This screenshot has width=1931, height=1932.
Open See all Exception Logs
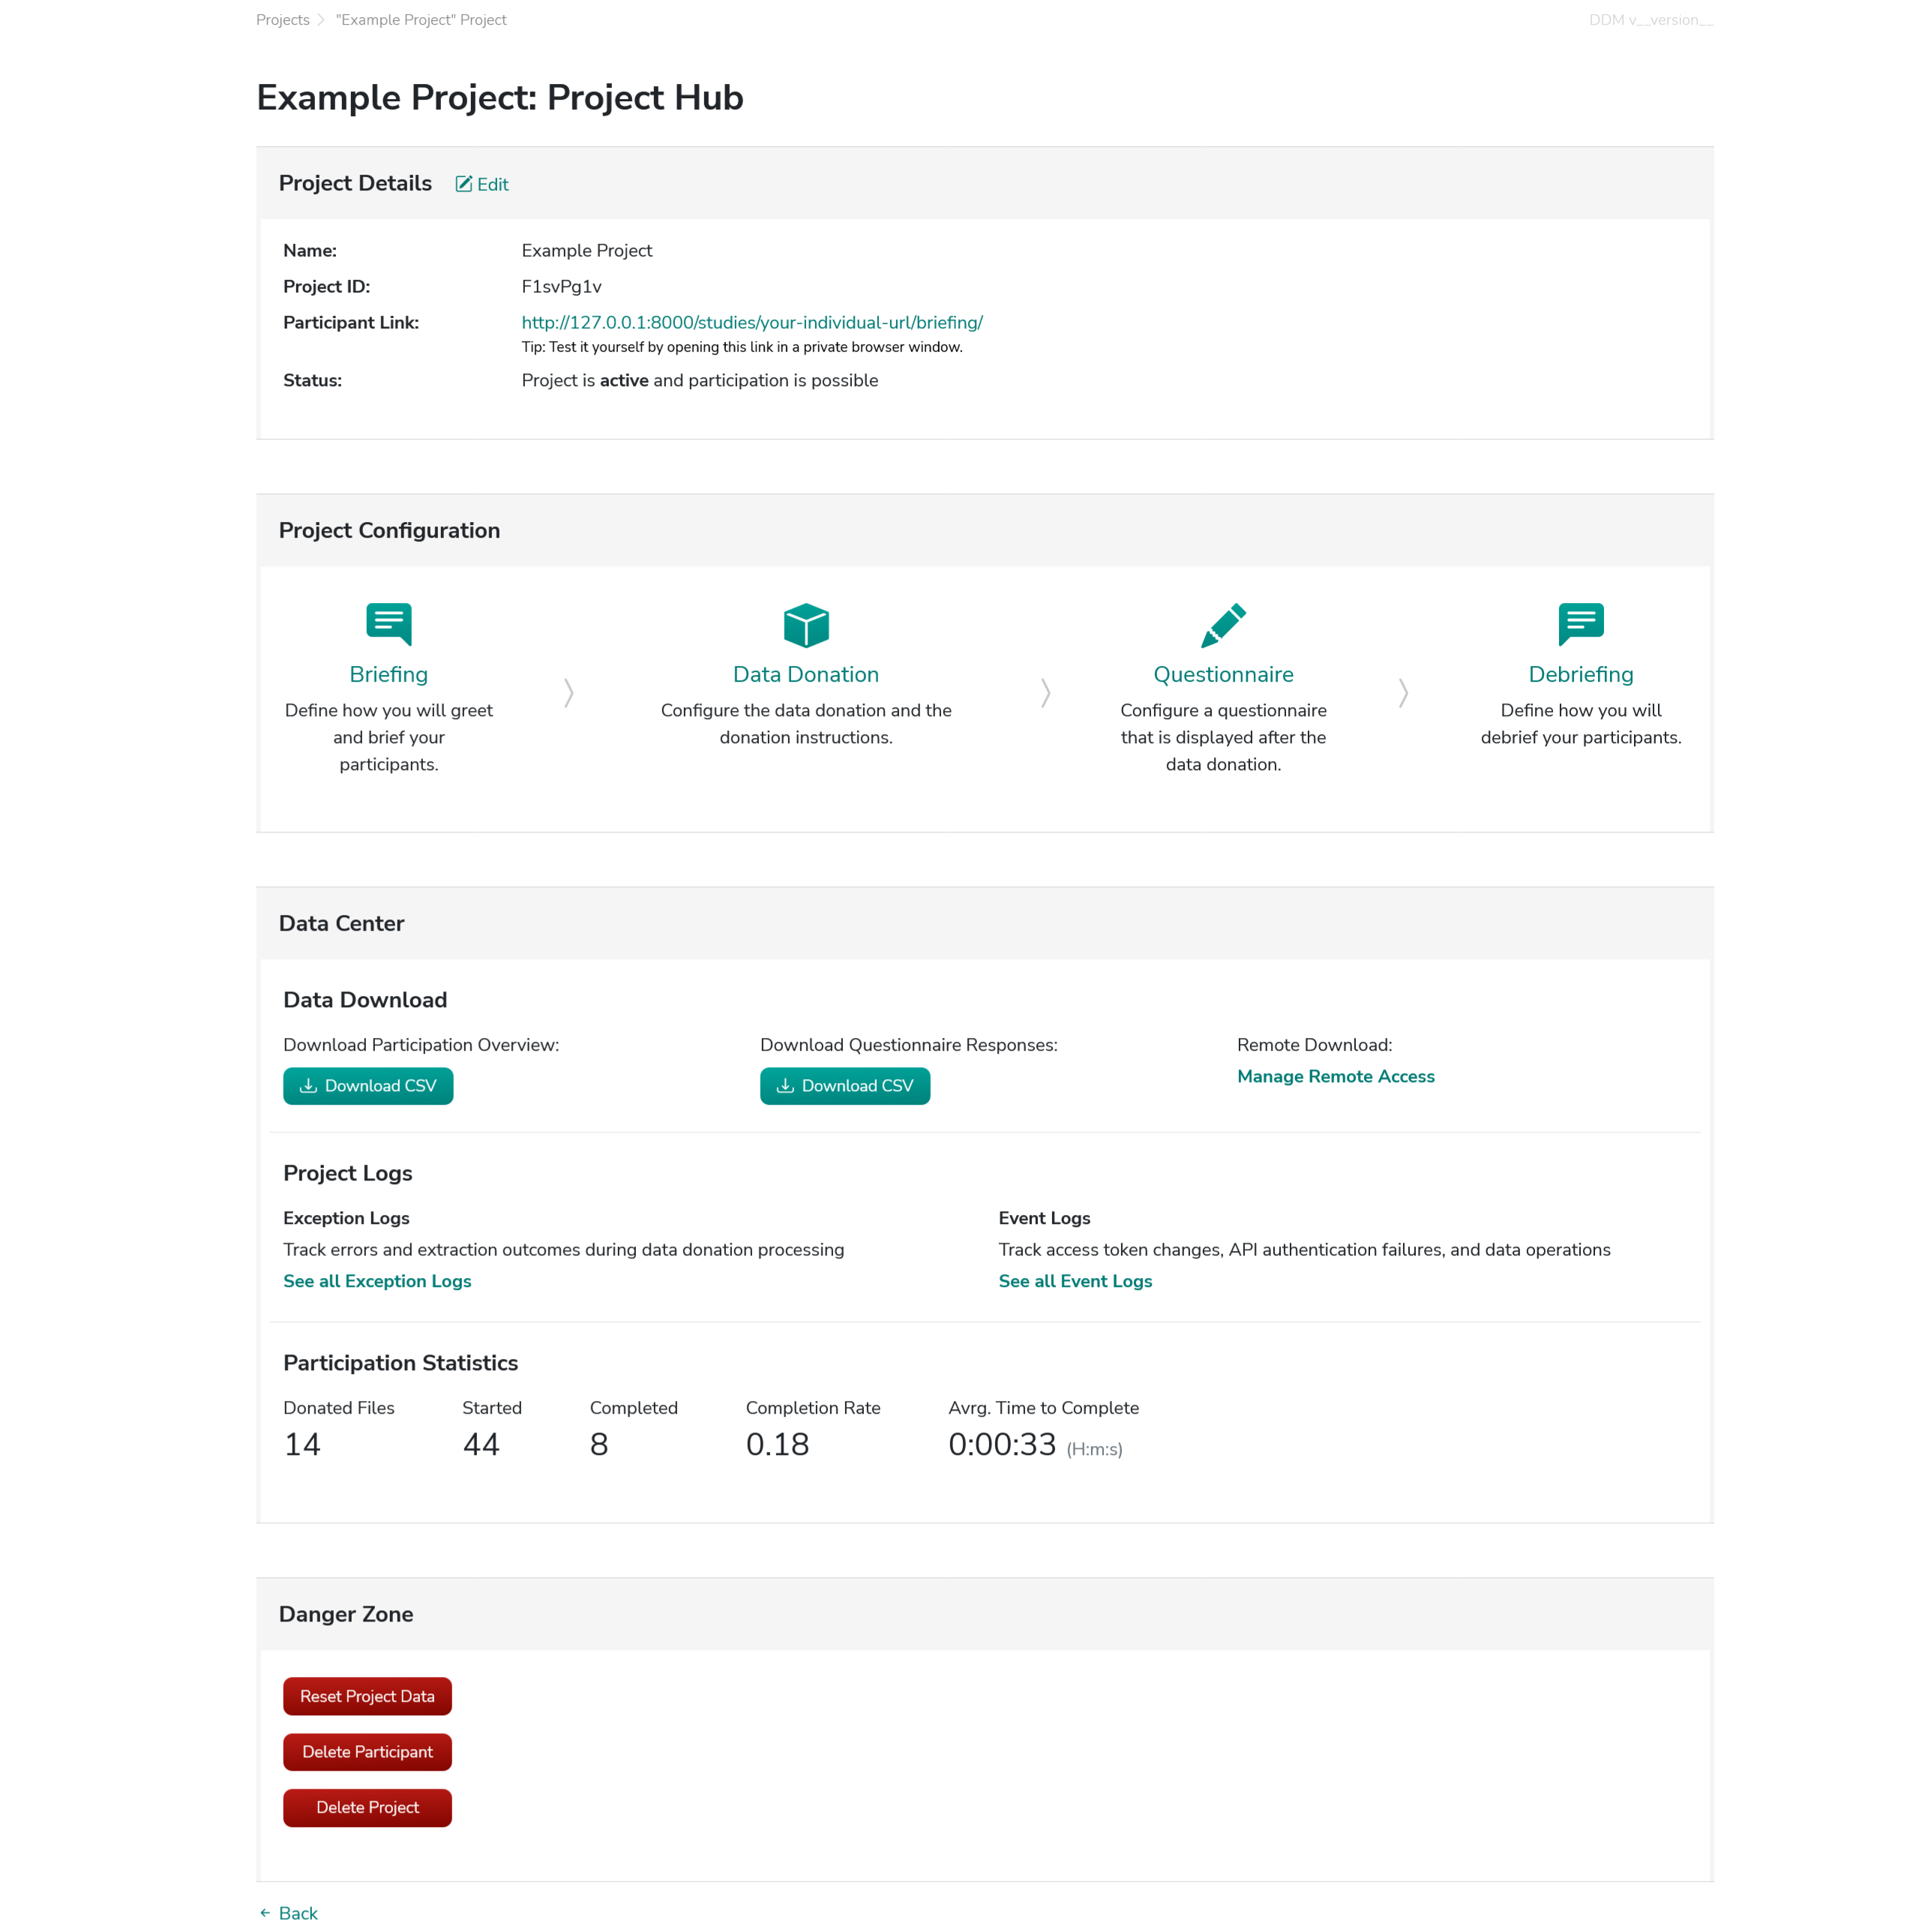click(377, 1281)
